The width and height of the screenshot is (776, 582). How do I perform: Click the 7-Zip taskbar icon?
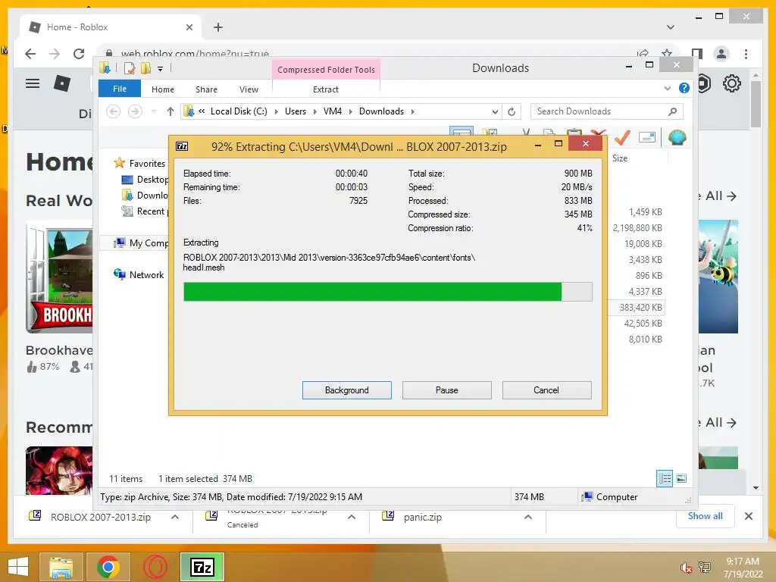click(x=202, y=567)
